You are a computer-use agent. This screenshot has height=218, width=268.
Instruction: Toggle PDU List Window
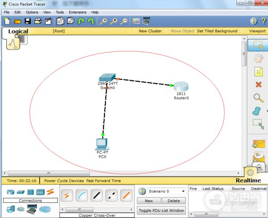coord(161,210)
